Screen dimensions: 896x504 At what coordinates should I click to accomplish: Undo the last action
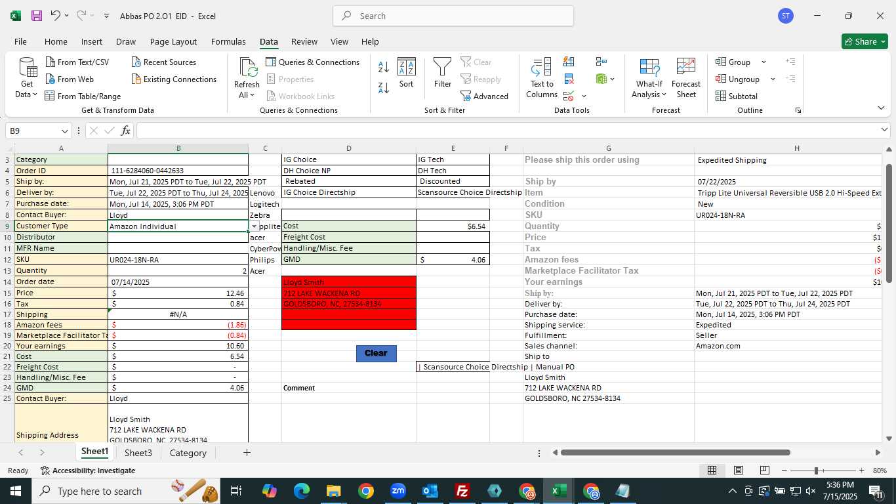(55, 16)
